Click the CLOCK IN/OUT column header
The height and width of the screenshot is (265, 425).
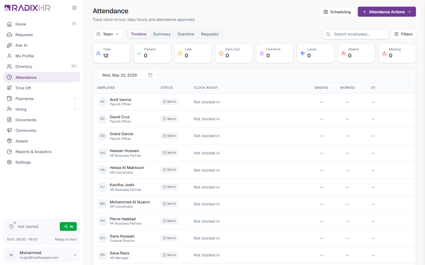(206, 88)
